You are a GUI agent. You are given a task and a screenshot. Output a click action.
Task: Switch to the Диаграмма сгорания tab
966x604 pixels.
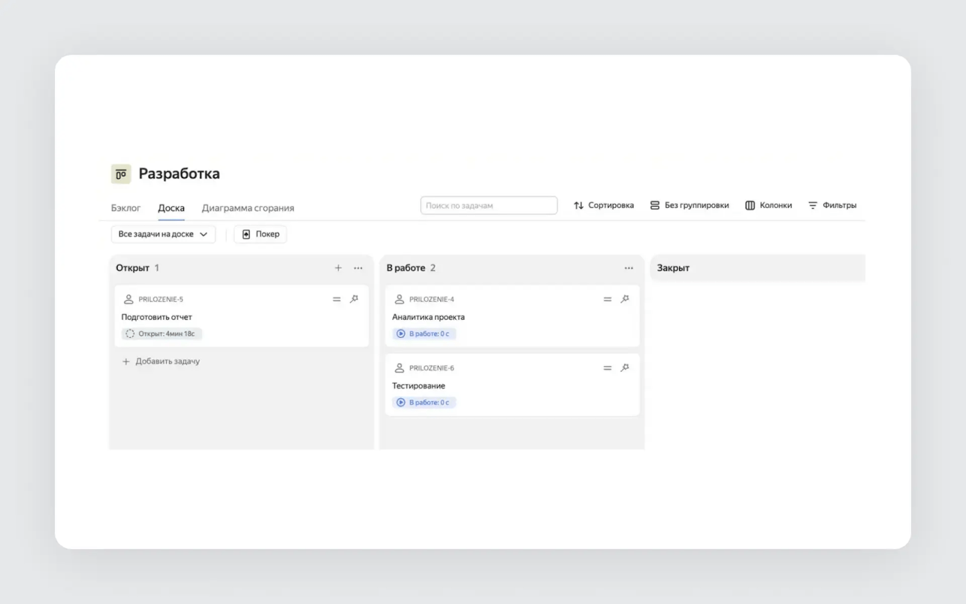click(248, 208)
